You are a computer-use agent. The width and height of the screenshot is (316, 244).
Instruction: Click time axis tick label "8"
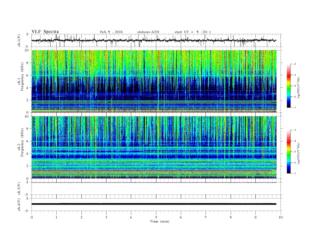click(231, 217)
